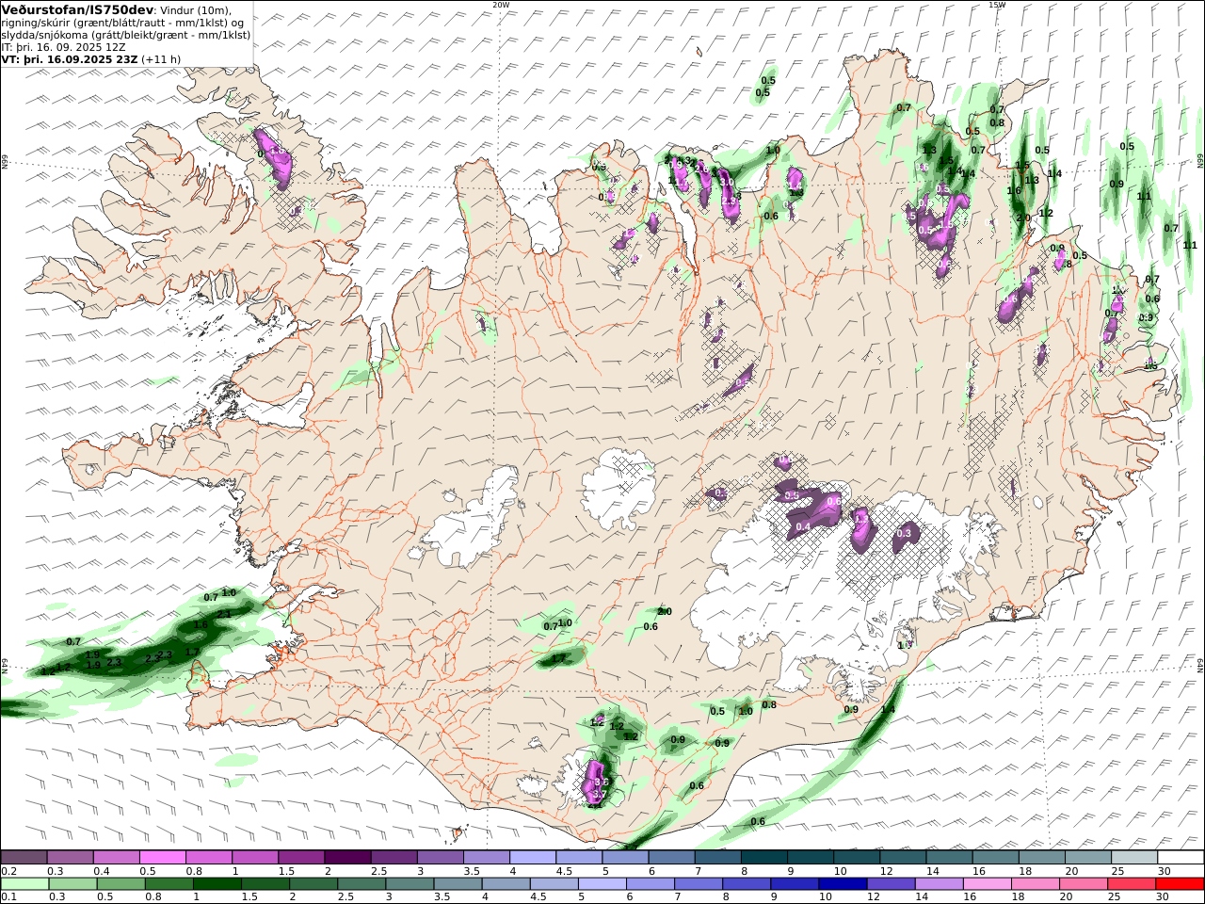Click the lower legend swatch for 25–30

1131,883
